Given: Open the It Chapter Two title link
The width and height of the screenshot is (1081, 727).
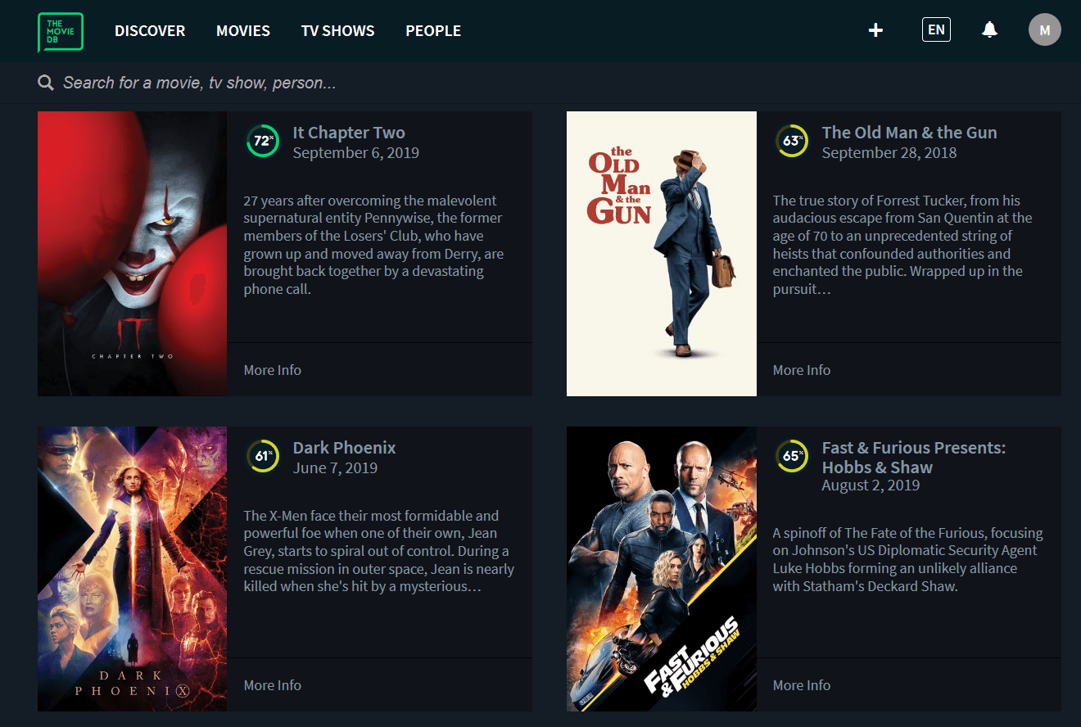Looking at the screenshot, I should 349,133.
